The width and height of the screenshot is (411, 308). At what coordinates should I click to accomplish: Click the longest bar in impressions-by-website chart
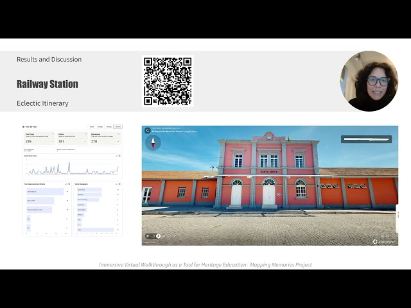(45, 191)
